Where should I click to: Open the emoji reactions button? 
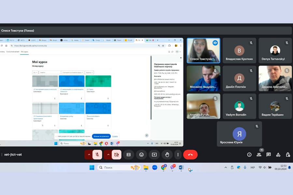[x=142, y=154]
